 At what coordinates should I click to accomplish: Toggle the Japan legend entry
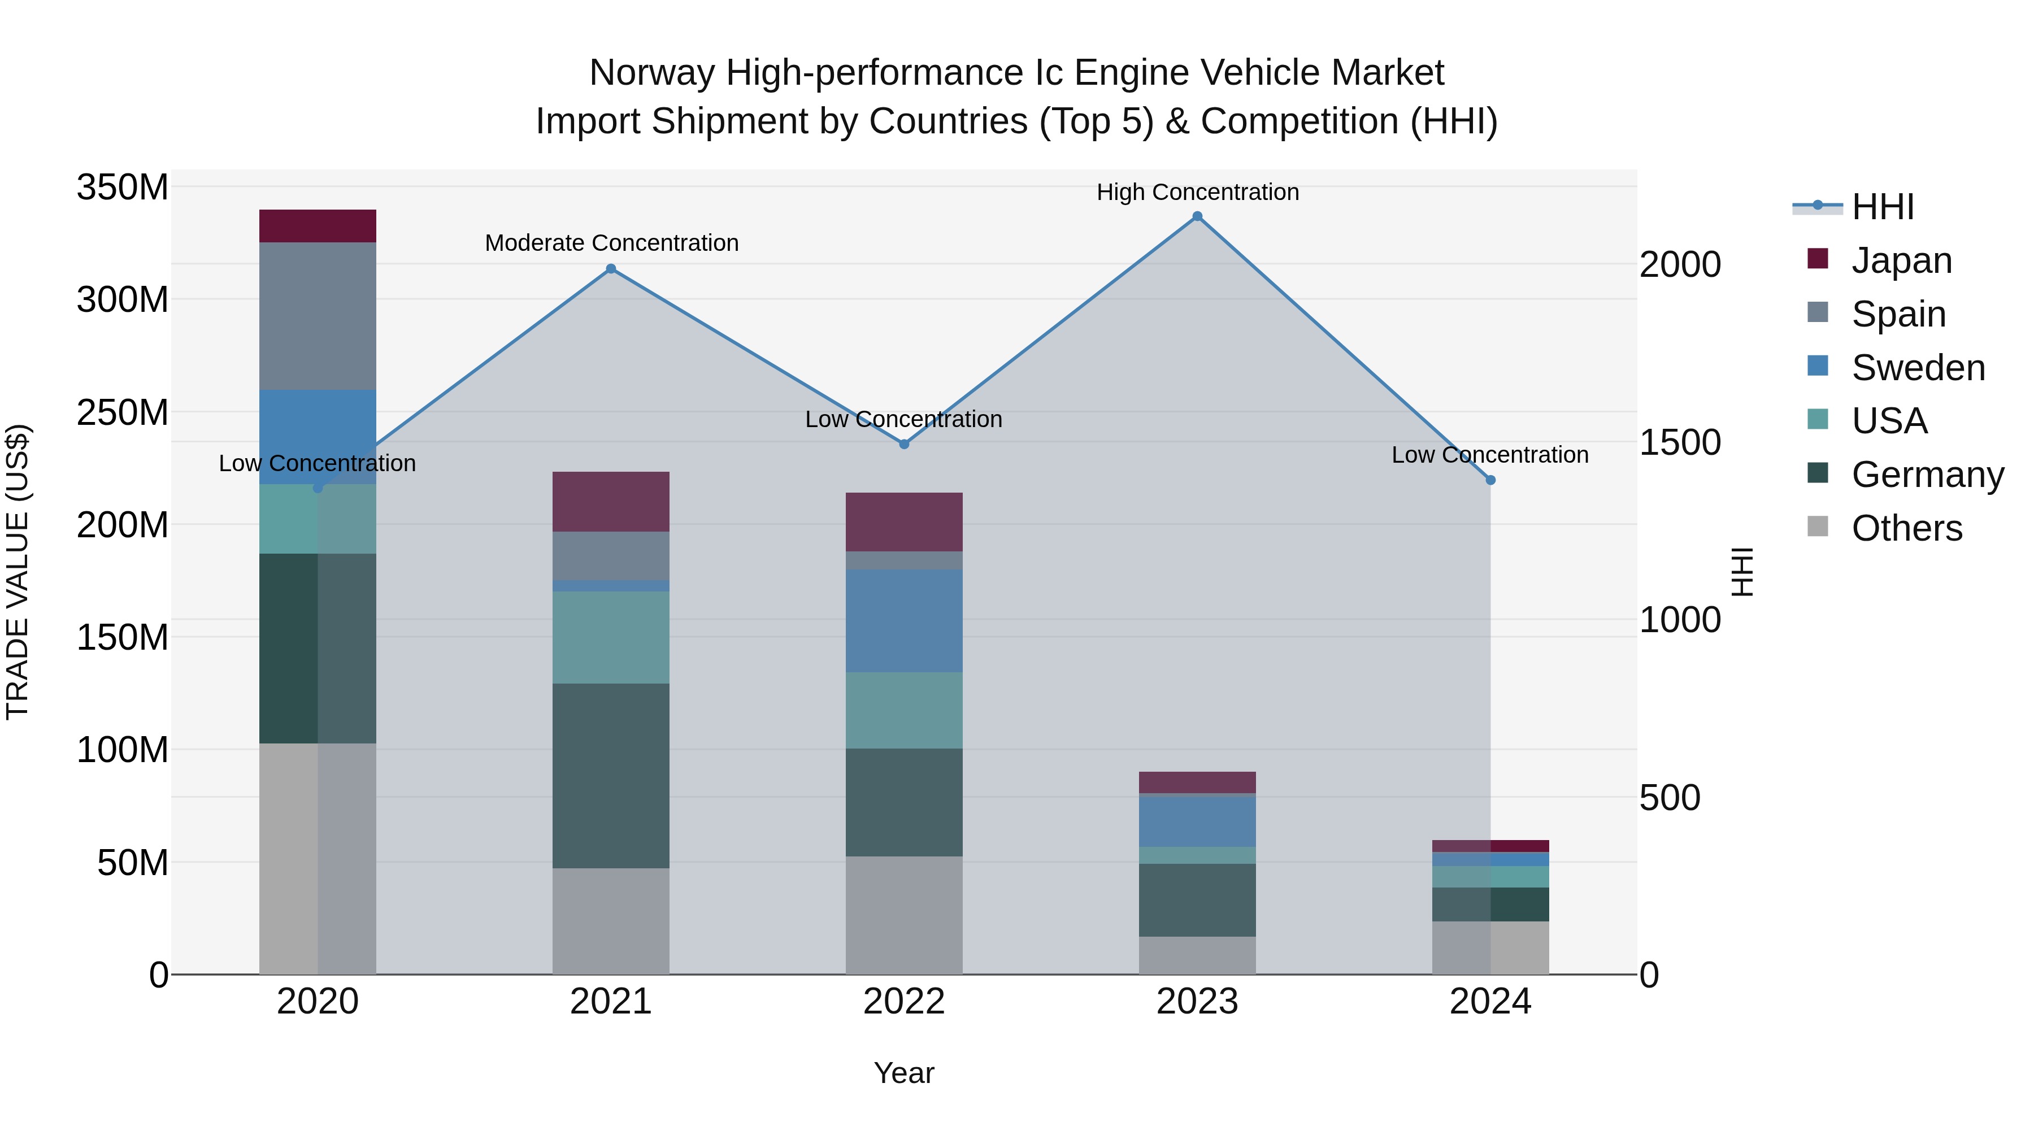(1879, 260)
